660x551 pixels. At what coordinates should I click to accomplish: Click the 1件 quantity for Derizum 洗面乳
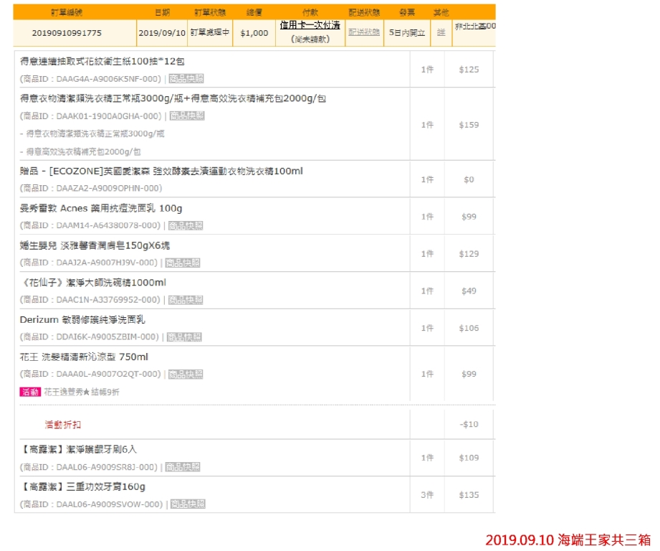coord(427,328)
